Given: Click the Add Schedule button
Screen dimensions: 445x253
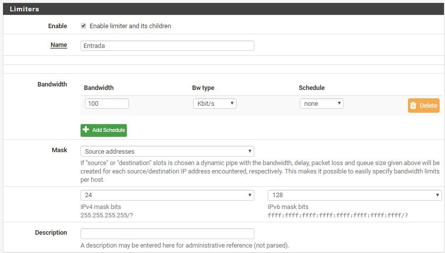Looking at the screenshot, I should coord(104,130).
